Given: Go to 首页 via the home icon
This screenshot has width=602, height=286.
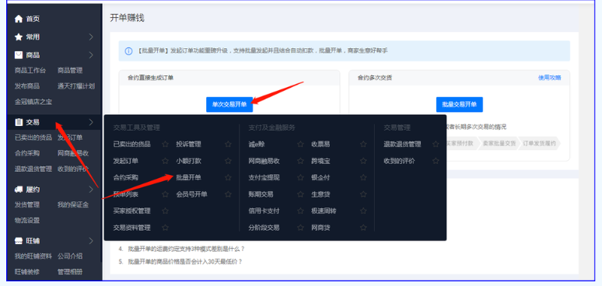Looking at the screenshot, I should point(19,19).
